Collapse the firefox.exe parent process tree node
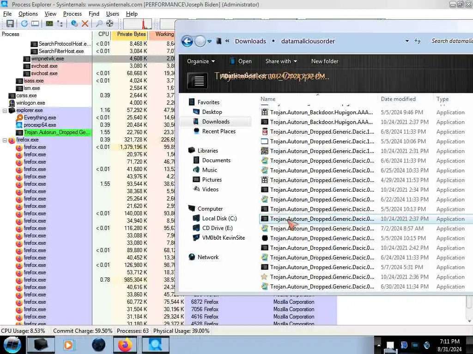The image size is (473, 354). click(x=5, y=140)
